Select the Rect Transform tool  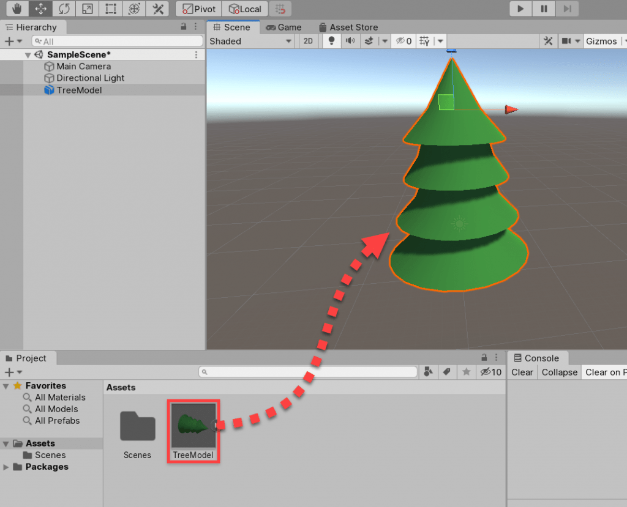[110, 9]
